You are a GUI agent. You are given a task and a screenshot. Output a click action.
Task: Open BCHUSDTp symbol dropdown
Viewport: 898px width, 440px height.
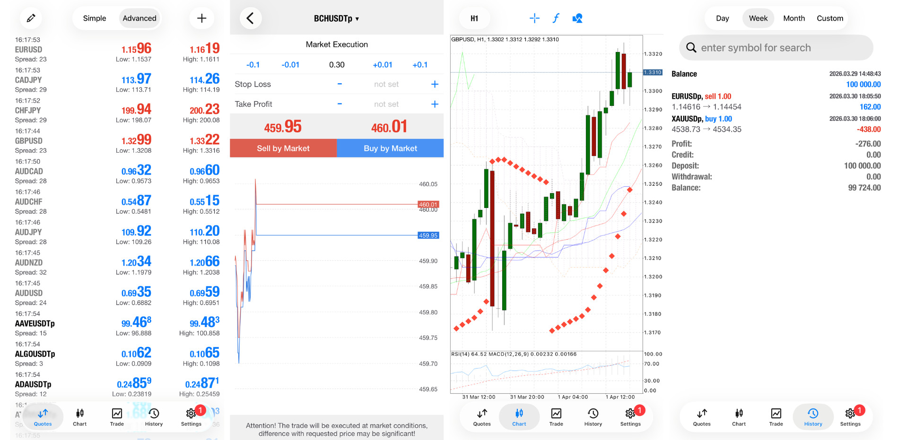point(337,18)
